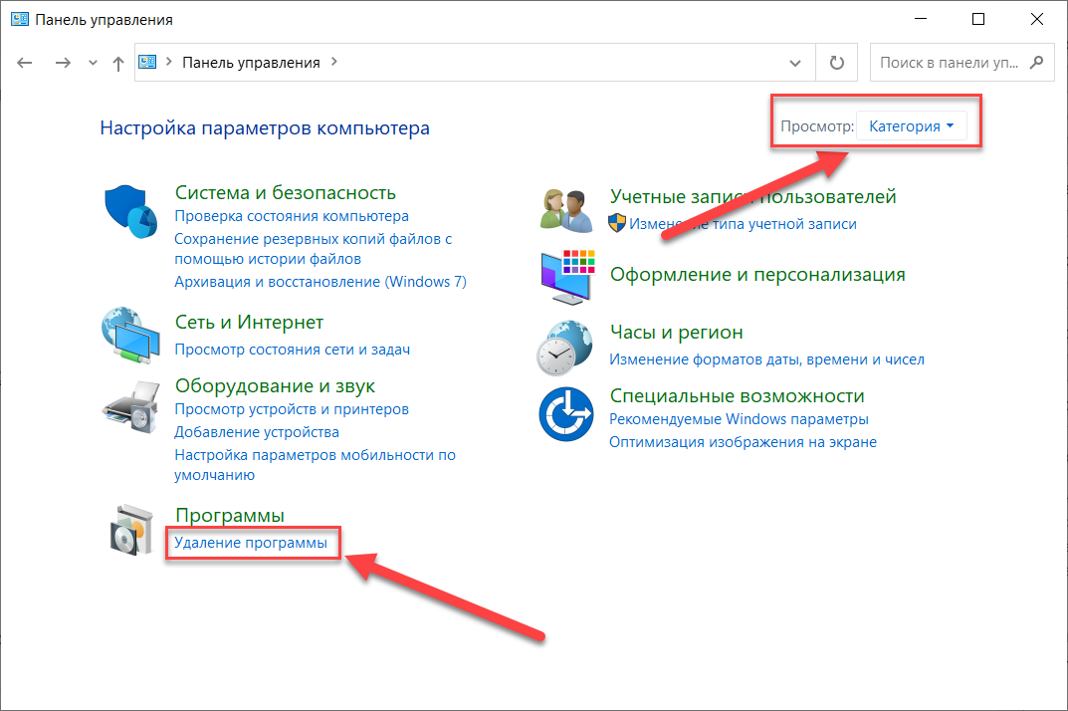Image resolution: width=1068 pixels, height=711 pixels.
Task: Click the Control Panel title bar icon
Action: tap(20, 19)
